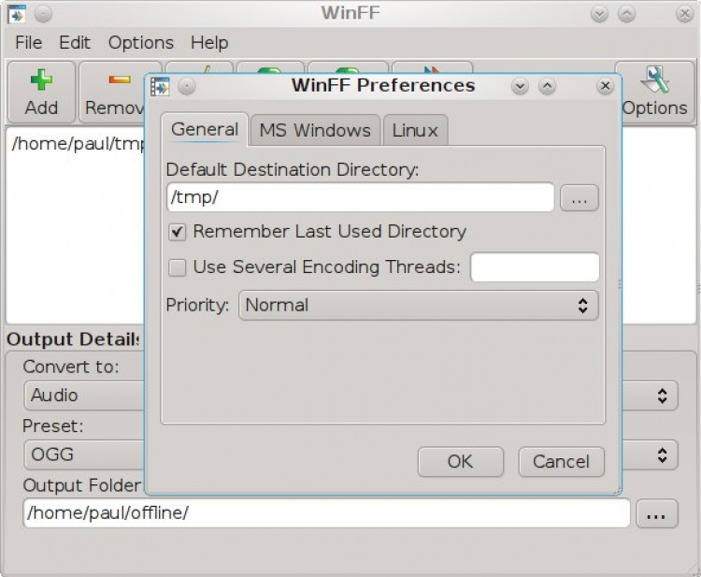Click the Remove toolbar button

112,93
